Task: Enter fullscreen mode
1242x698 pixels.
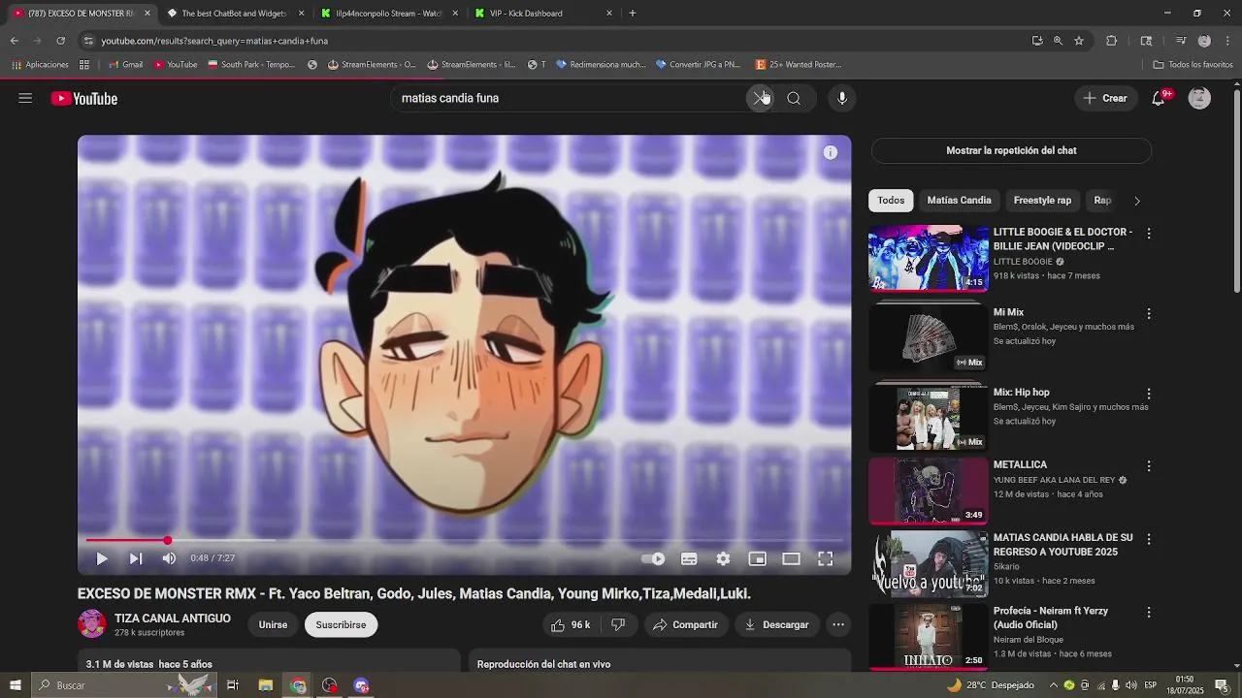Action: [825, 558]
